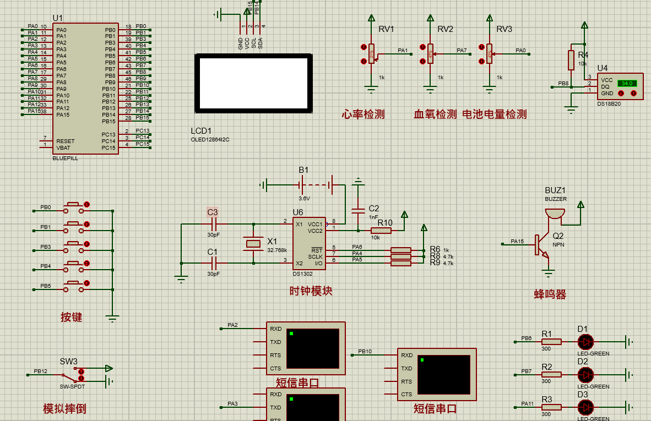Click the 心率检测 label

(x=364, y=114)
